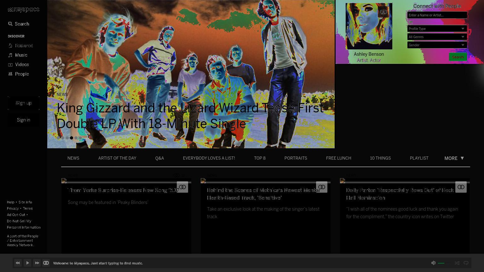Click the Sign in button

click(x=24, y=120)
